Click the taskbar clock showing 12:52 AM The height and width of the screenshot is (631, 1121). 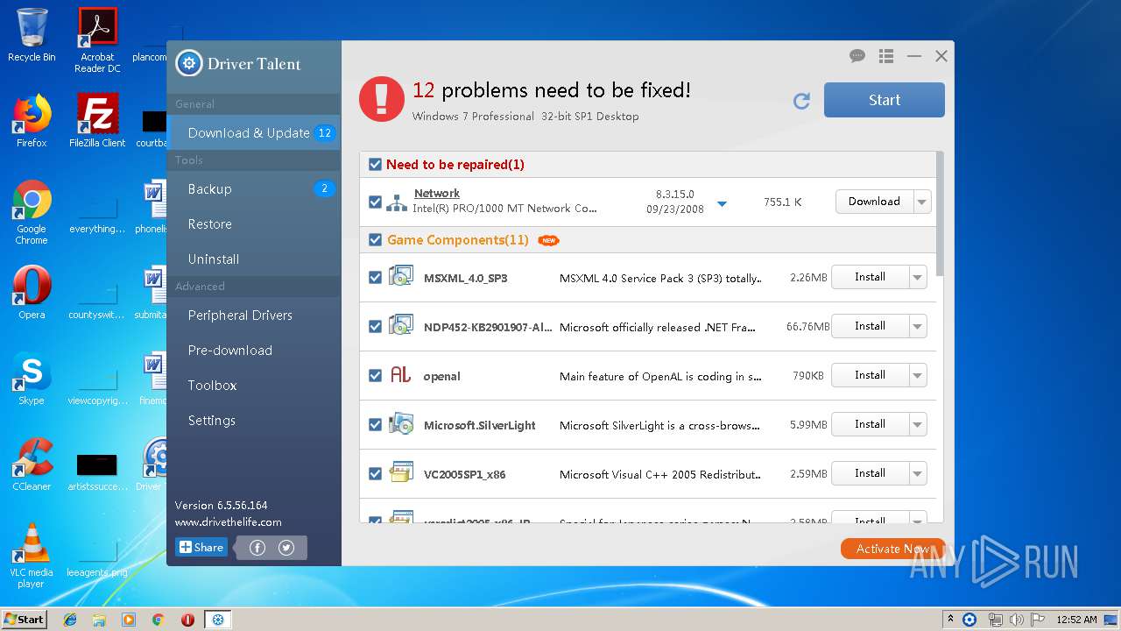[x=1076, y=620]
